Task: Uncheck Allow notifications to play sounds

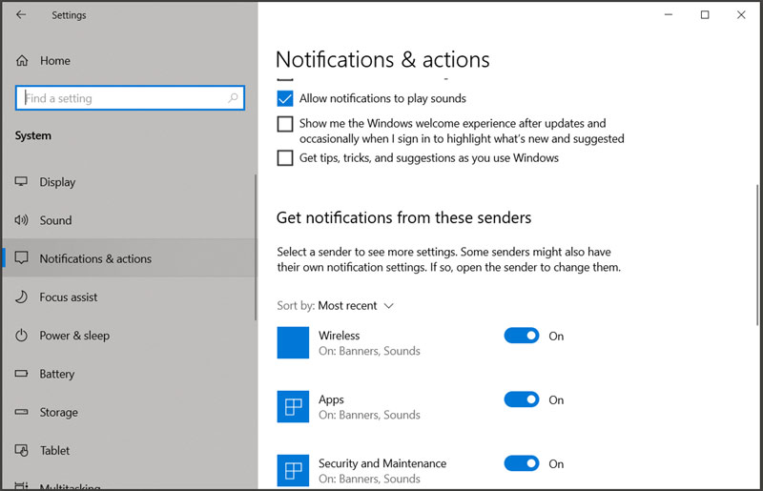Action: point(285,98)
